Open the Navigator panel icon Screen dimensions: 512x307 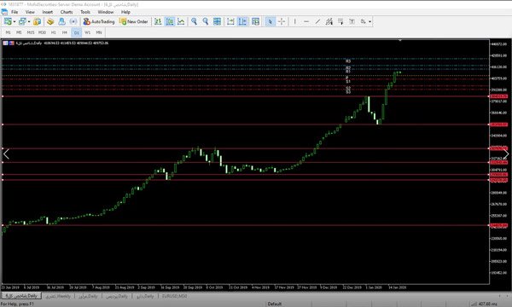click(61, 21)
